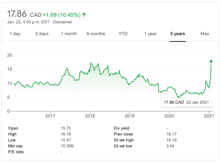Click the 2020 axis label
220x162 pixels.
click(x=169, y=116)
